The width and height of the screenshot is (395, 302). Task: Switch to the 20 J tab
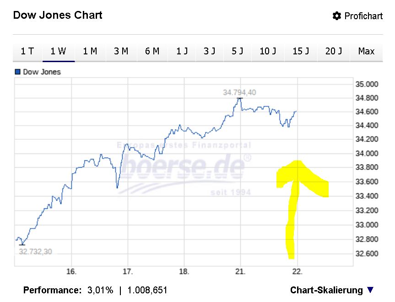334,51
